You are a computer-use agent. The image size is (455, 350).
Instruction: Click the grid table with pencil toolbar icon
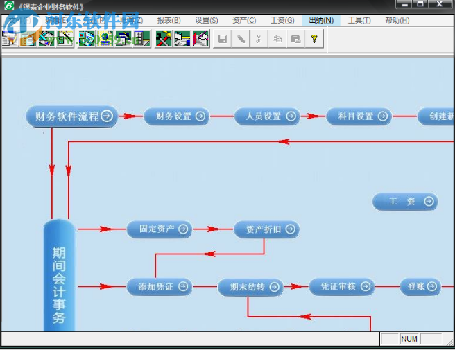pos(141,39)
